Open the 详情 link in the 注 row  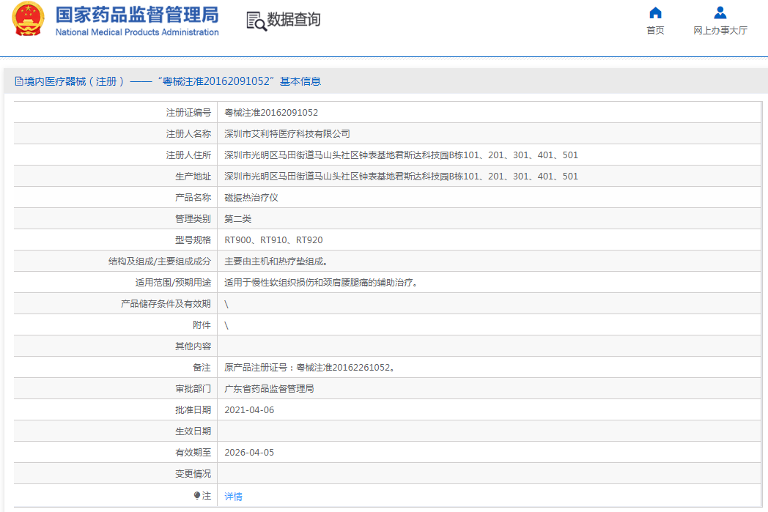(233, 496)
